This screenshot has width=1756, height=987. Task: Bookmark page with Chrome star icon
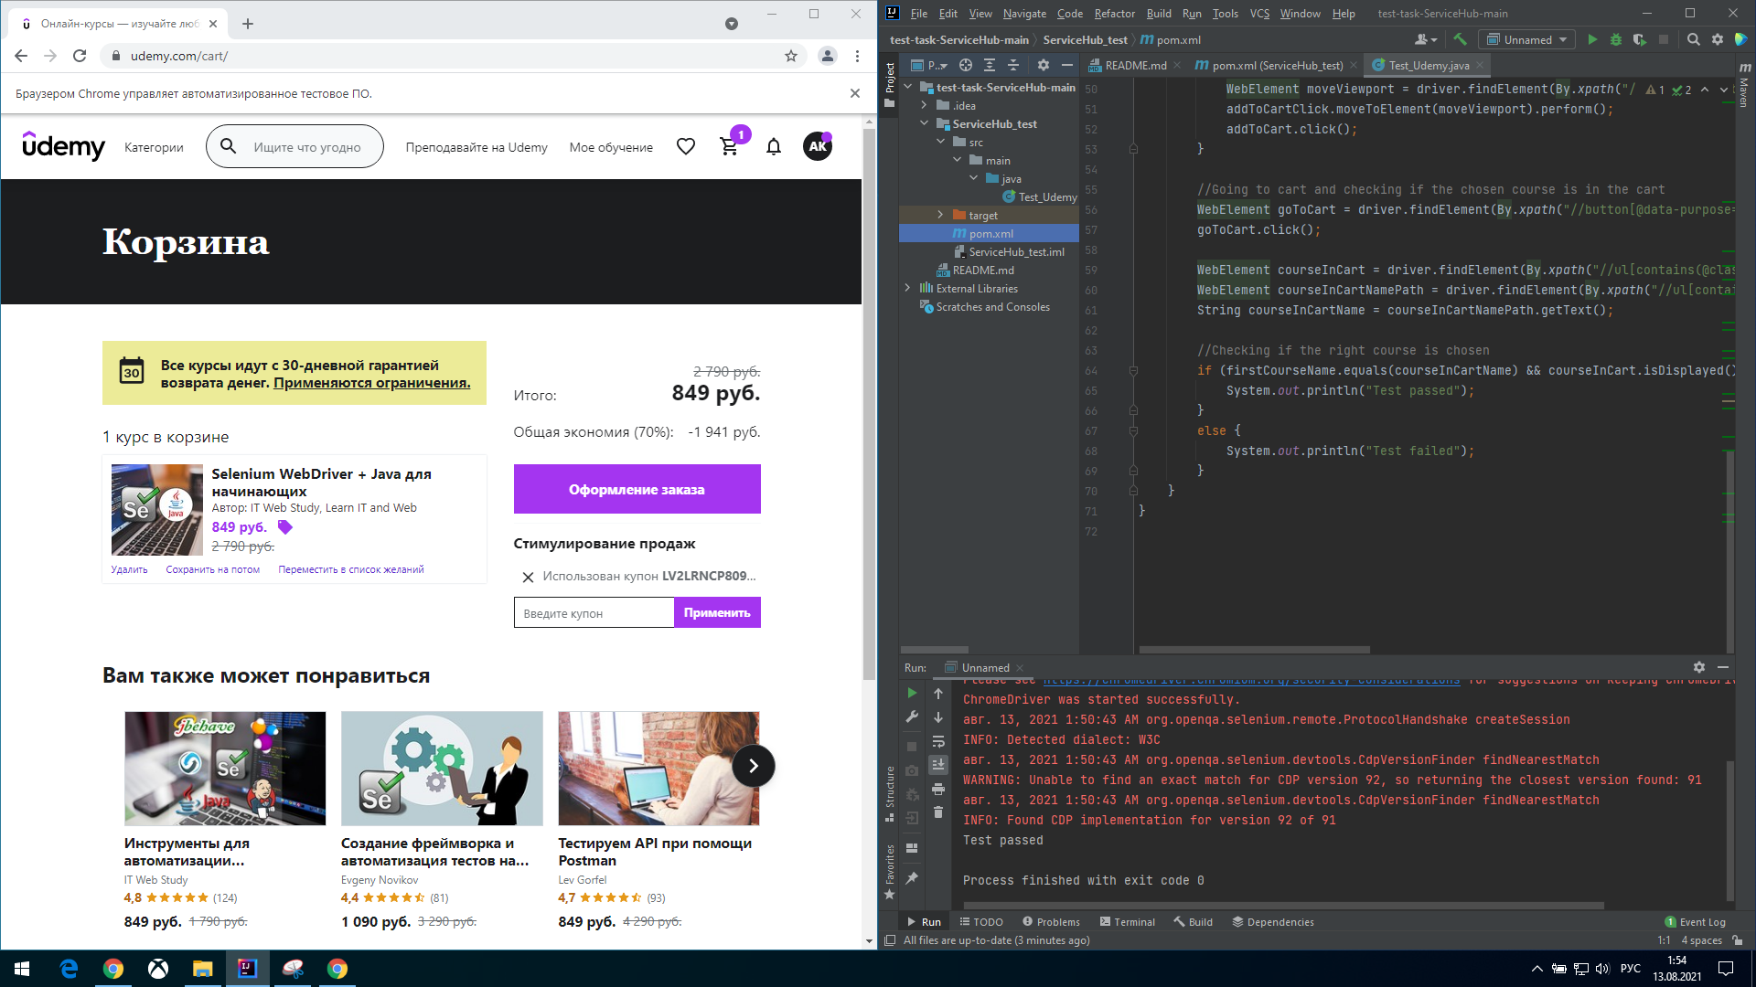click(791, 56)
